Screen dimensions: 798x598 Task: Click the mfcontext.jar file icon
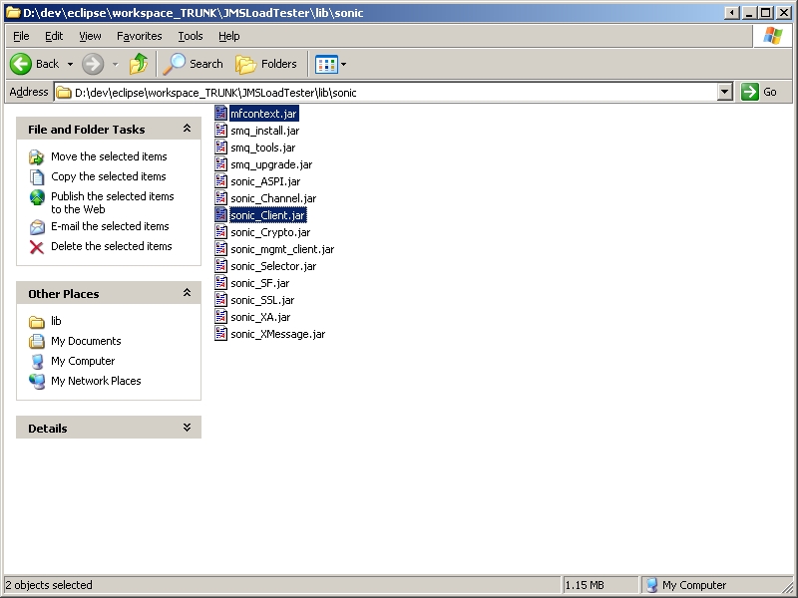pyautogui.click(x=220, y=113)
